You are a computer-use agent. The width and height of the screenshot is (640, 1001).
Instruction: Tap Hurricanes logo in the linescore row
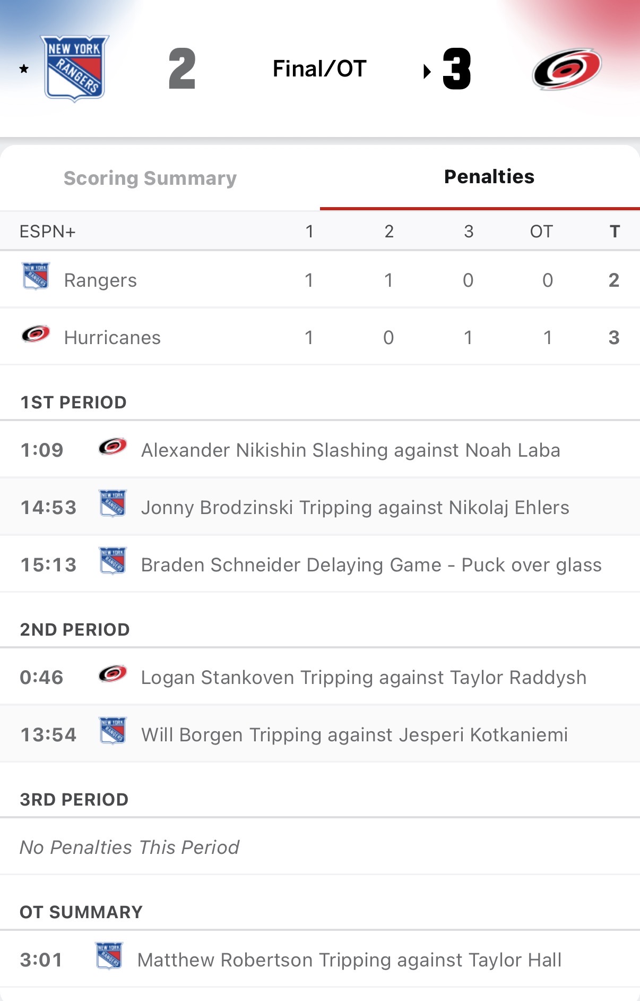[x=36, y=334]
